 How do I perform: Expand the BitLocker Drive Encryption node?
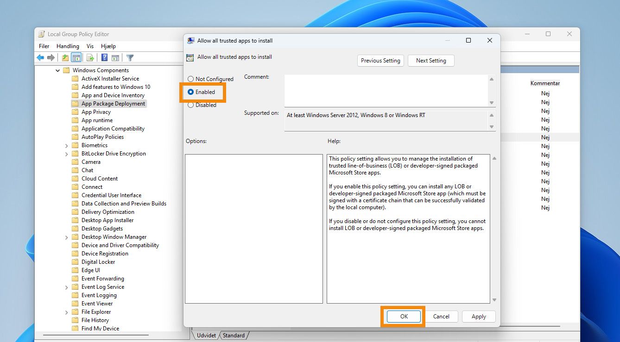click(x=67, y=154)
